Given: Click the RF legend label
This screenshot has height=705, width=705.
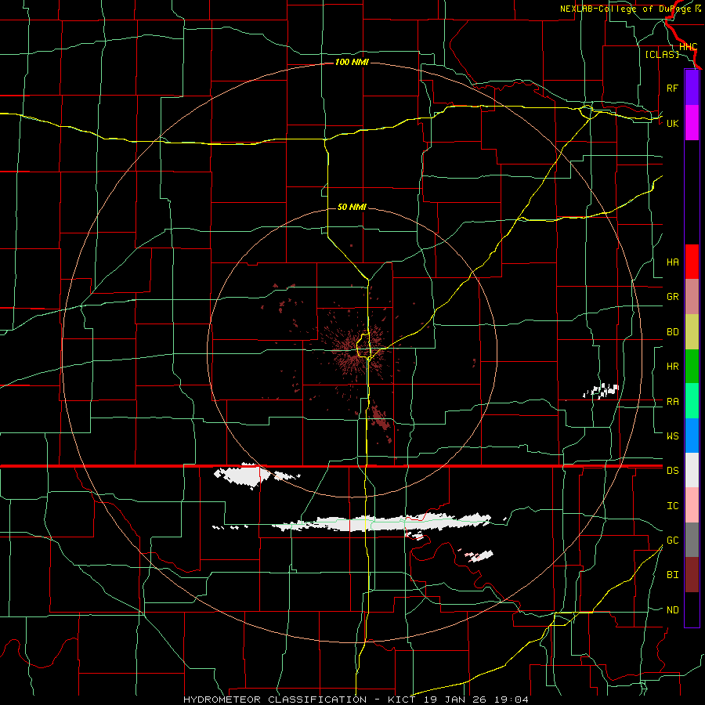Looking at the screenshot, I should pyautogui.click(x=672, y=88).
